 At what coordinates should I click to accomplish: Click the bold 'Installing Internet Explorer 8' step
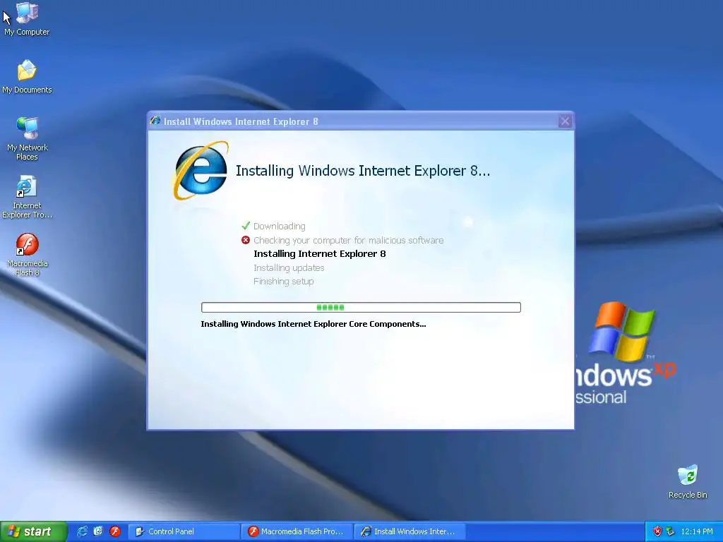pyautogui.click(x=320, y=253)
